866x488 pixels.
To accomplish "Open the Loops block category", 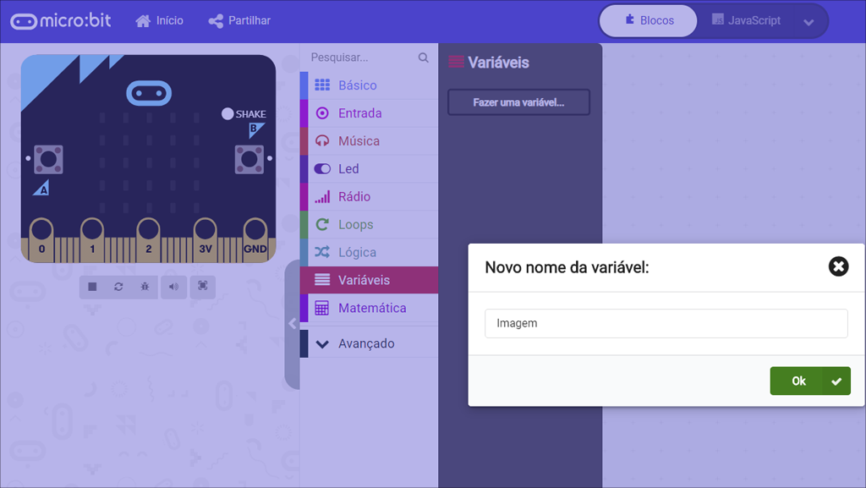I will 369,225.
